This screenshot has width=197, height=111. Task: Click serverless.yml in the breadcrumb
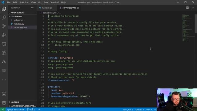click(50, 13)
